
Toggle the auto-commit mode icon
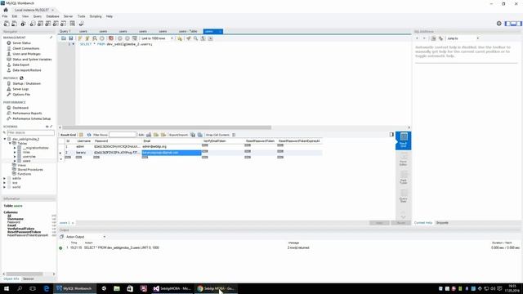[x=135, y=38]
